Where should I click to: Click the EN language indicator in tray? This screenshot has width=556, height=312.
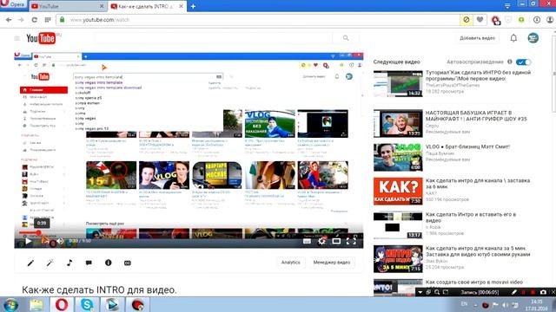point(464,304)
